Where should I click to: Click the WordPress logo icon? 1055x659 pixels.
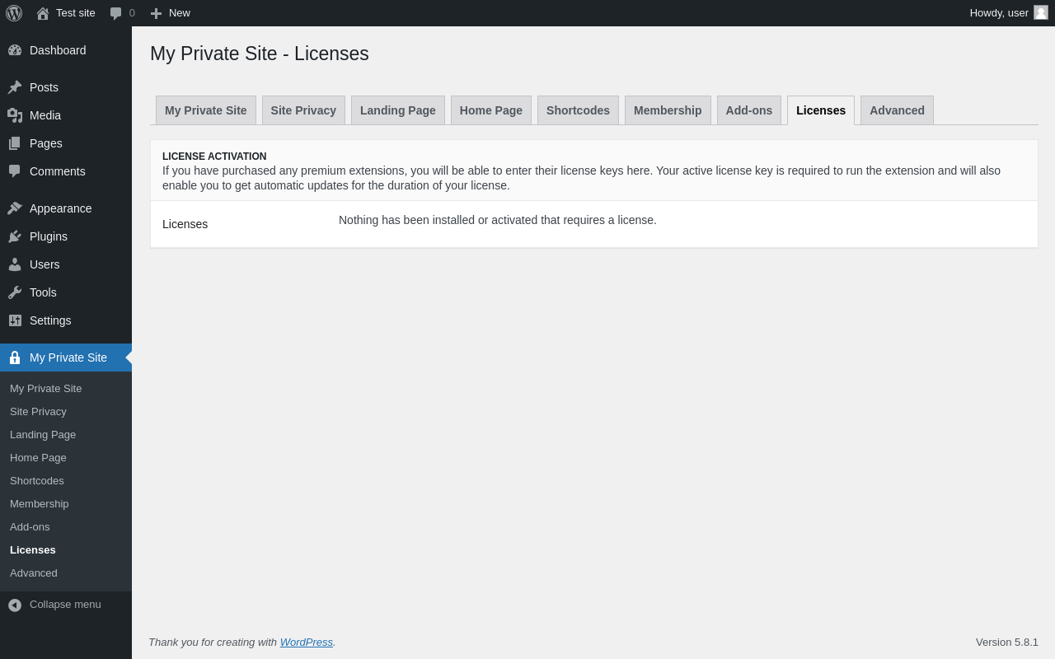click(14, 13)
